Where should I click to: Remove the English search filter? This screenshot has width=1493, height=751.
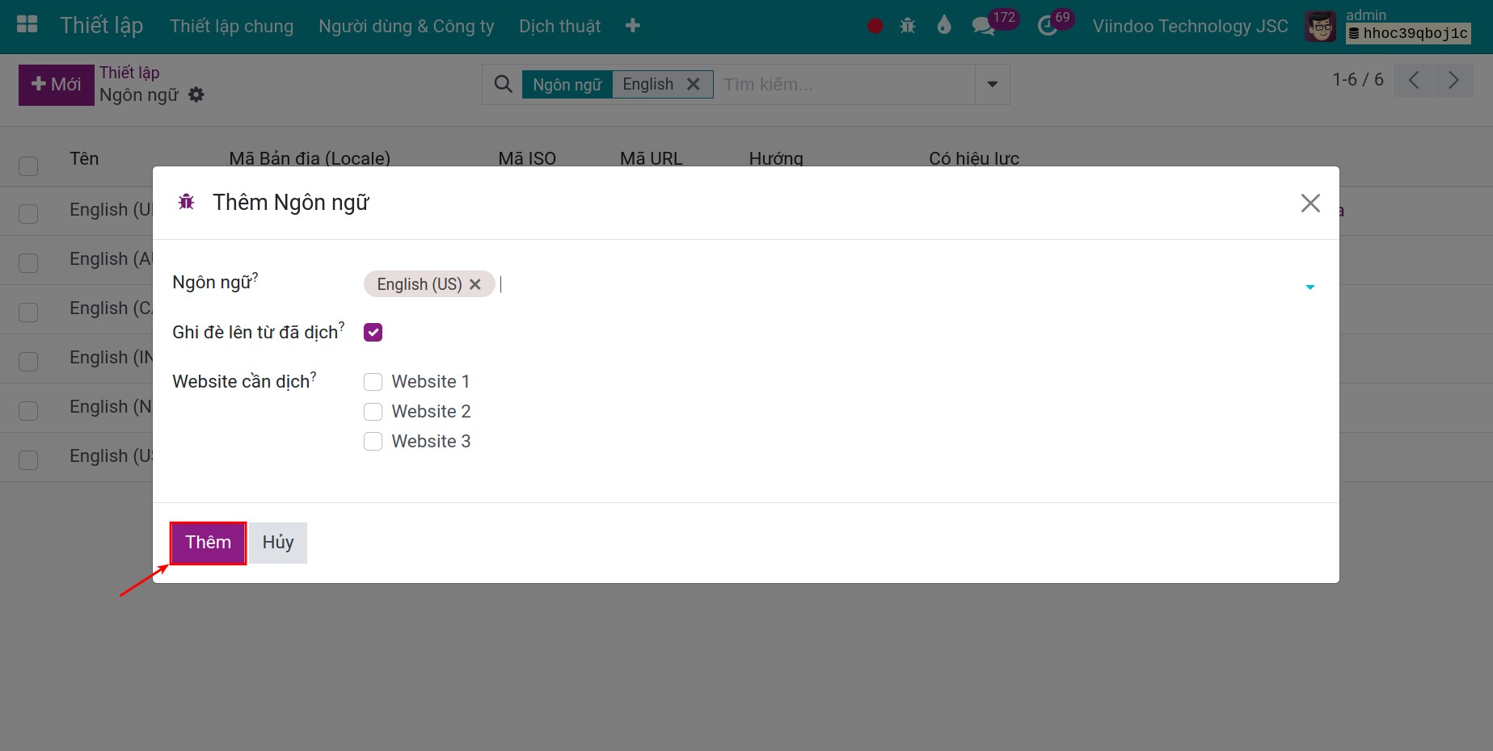coord(693,84)
